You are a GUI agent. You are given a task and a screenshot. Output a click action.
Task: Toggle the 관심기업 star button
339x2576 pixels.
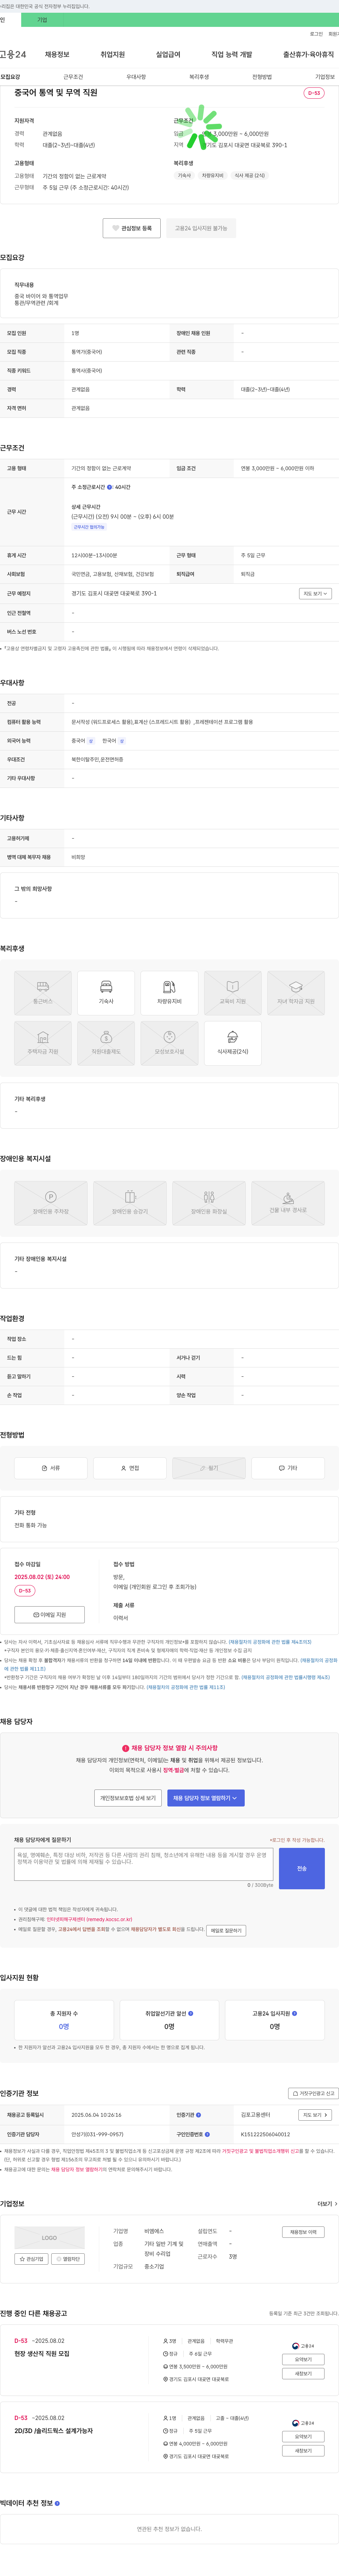[x=32, y=2259]
